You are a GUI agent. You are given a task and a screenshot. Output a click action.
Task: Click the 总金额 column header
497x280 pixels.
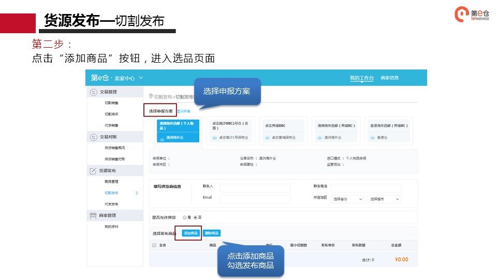click(x=396, y=245)
